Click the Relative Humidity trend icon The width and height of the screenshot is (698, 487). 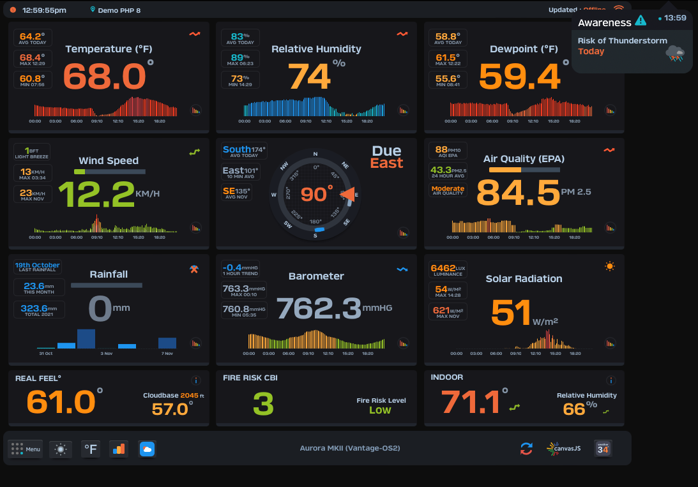tap(402, 34)
